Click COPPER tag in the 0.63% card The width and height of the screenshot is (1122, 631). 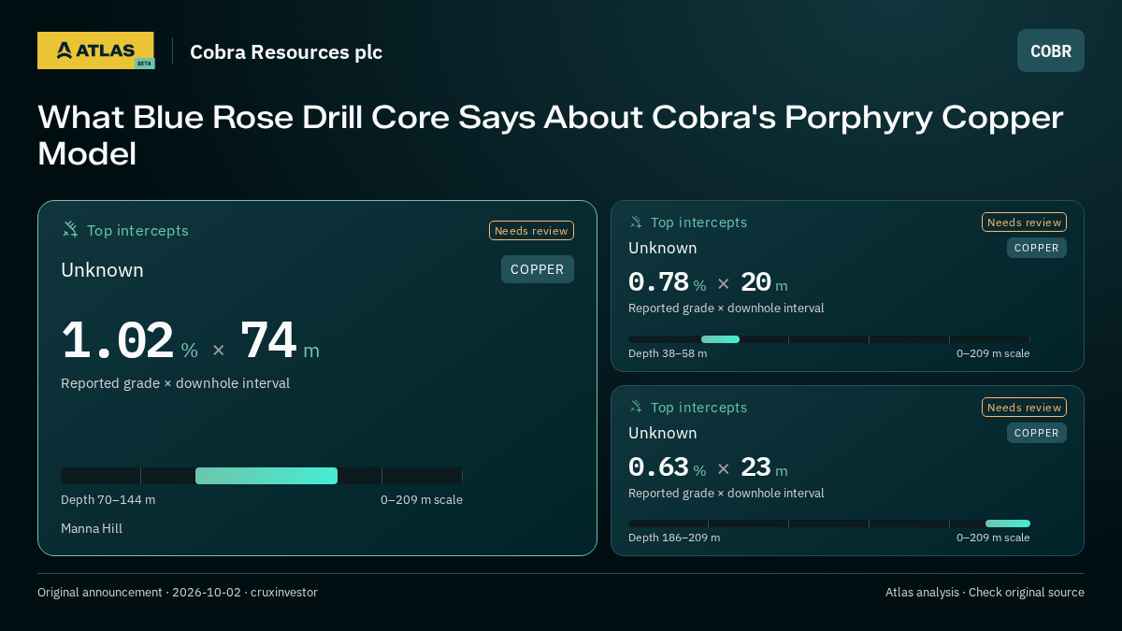(x=1037, y=433)
